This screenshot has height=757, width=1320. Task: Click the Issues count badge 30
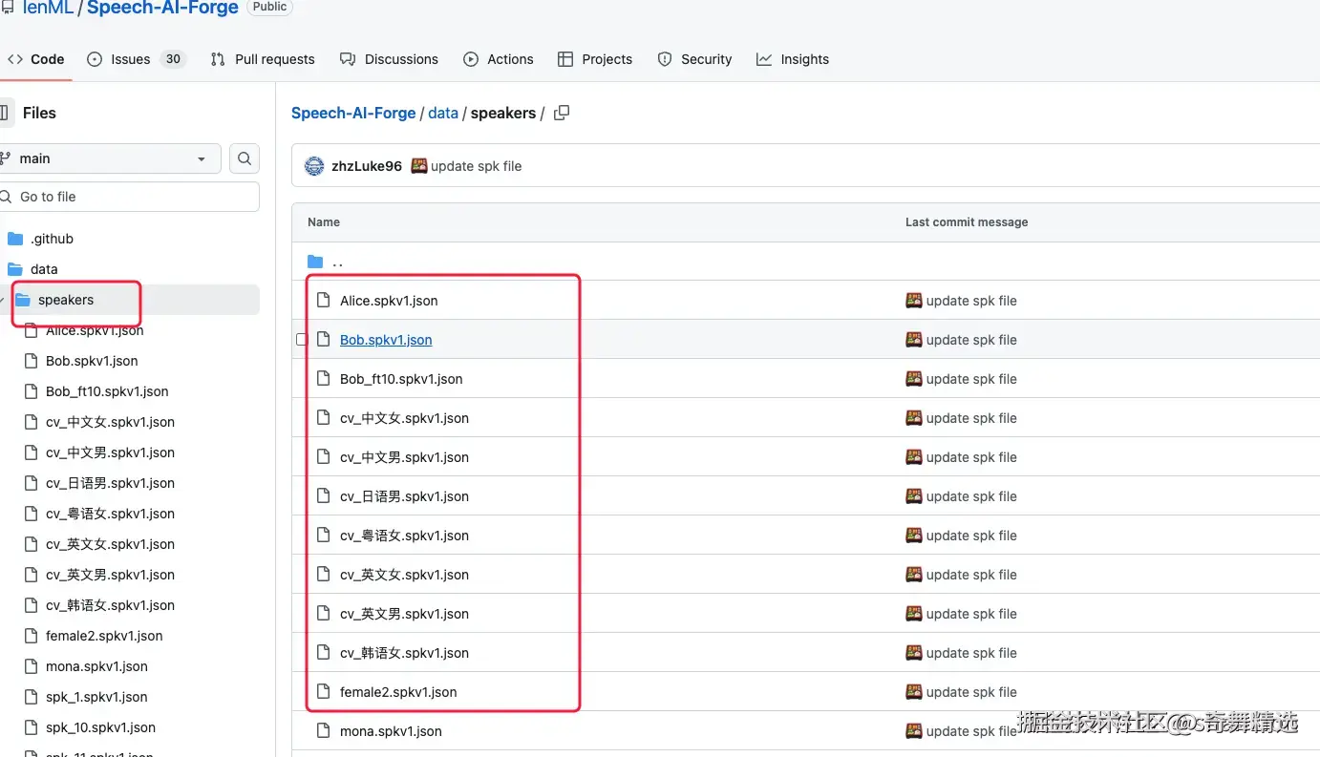[x=173, y=59]
